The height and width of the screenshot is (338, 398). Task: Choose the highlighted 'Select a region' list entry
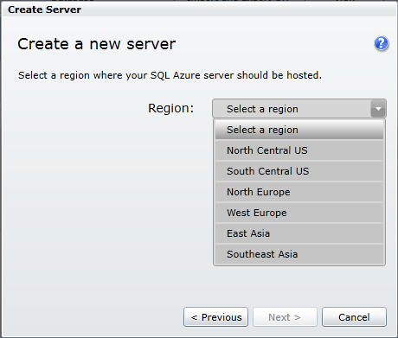click(x=299, y=130)
